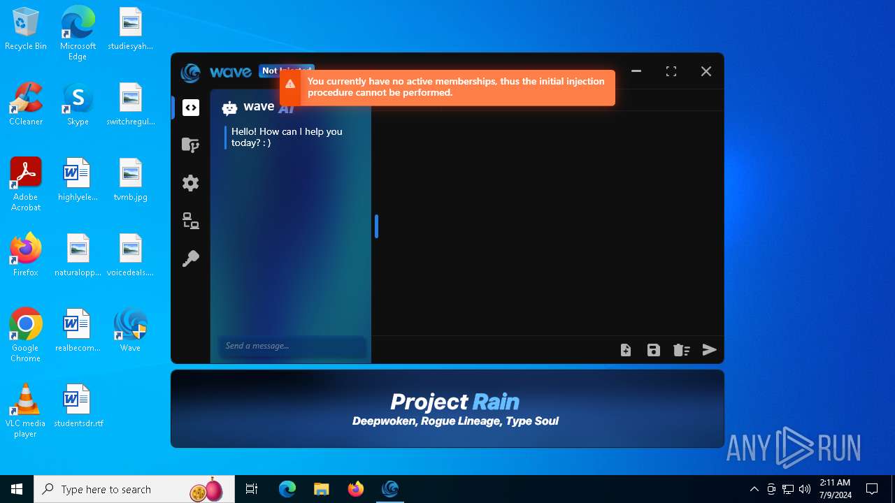Select the studiesyah... image file on desktop
Image resolution: width=895 pixels, height=503 pixels.
point(130,29)
